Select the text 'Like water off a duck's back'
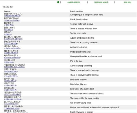Viewport: 137px width, 113px height. click(x=82, y=89)
